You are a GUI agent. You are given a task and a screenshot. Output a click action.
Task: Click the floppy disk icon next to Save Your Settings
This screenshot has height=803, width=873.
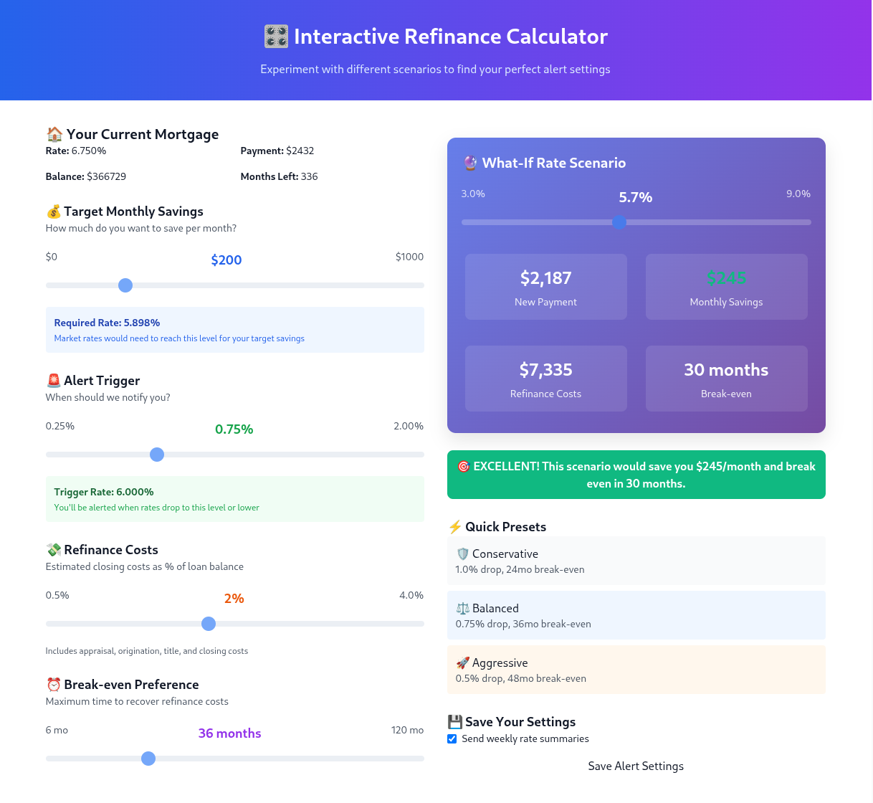(x=454, y=721)
